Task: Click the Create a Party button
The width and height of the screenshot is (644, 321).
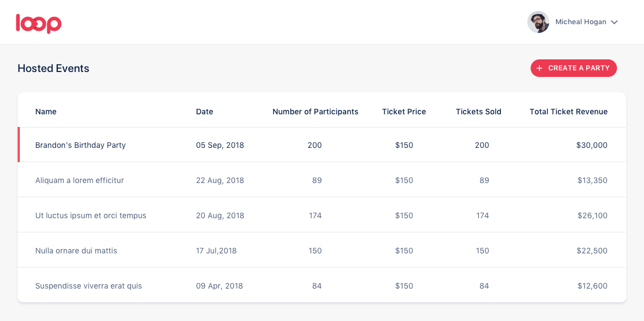Action: [x=574, y=68]
